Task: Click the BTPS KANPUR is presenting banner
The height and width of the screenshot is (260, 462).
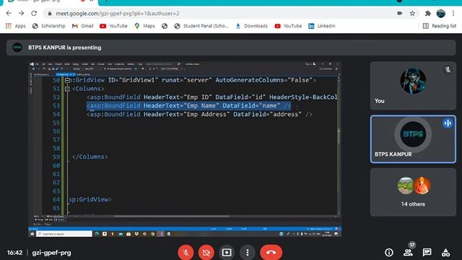Action: click(231, 48)
